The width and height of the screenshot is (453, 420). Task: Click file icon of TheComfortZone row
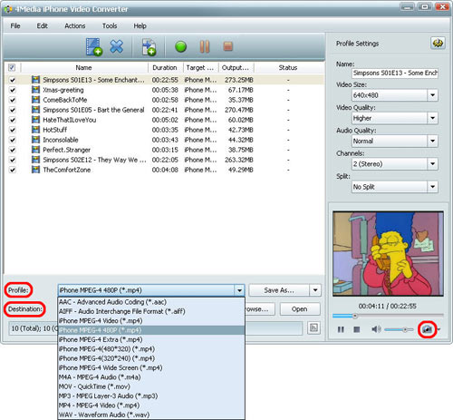35,170
